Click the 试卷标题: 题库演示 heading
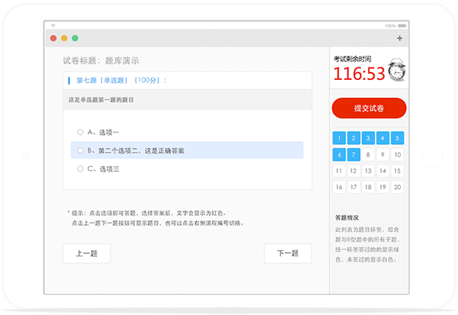The height and width of the screenshot is (315, 458). click(101, 60)
